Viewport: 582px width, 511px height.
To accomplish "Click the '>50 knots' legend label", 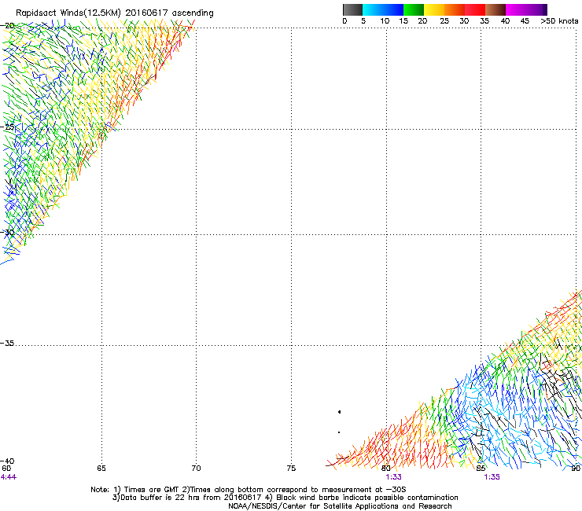I will pos(559,20).
